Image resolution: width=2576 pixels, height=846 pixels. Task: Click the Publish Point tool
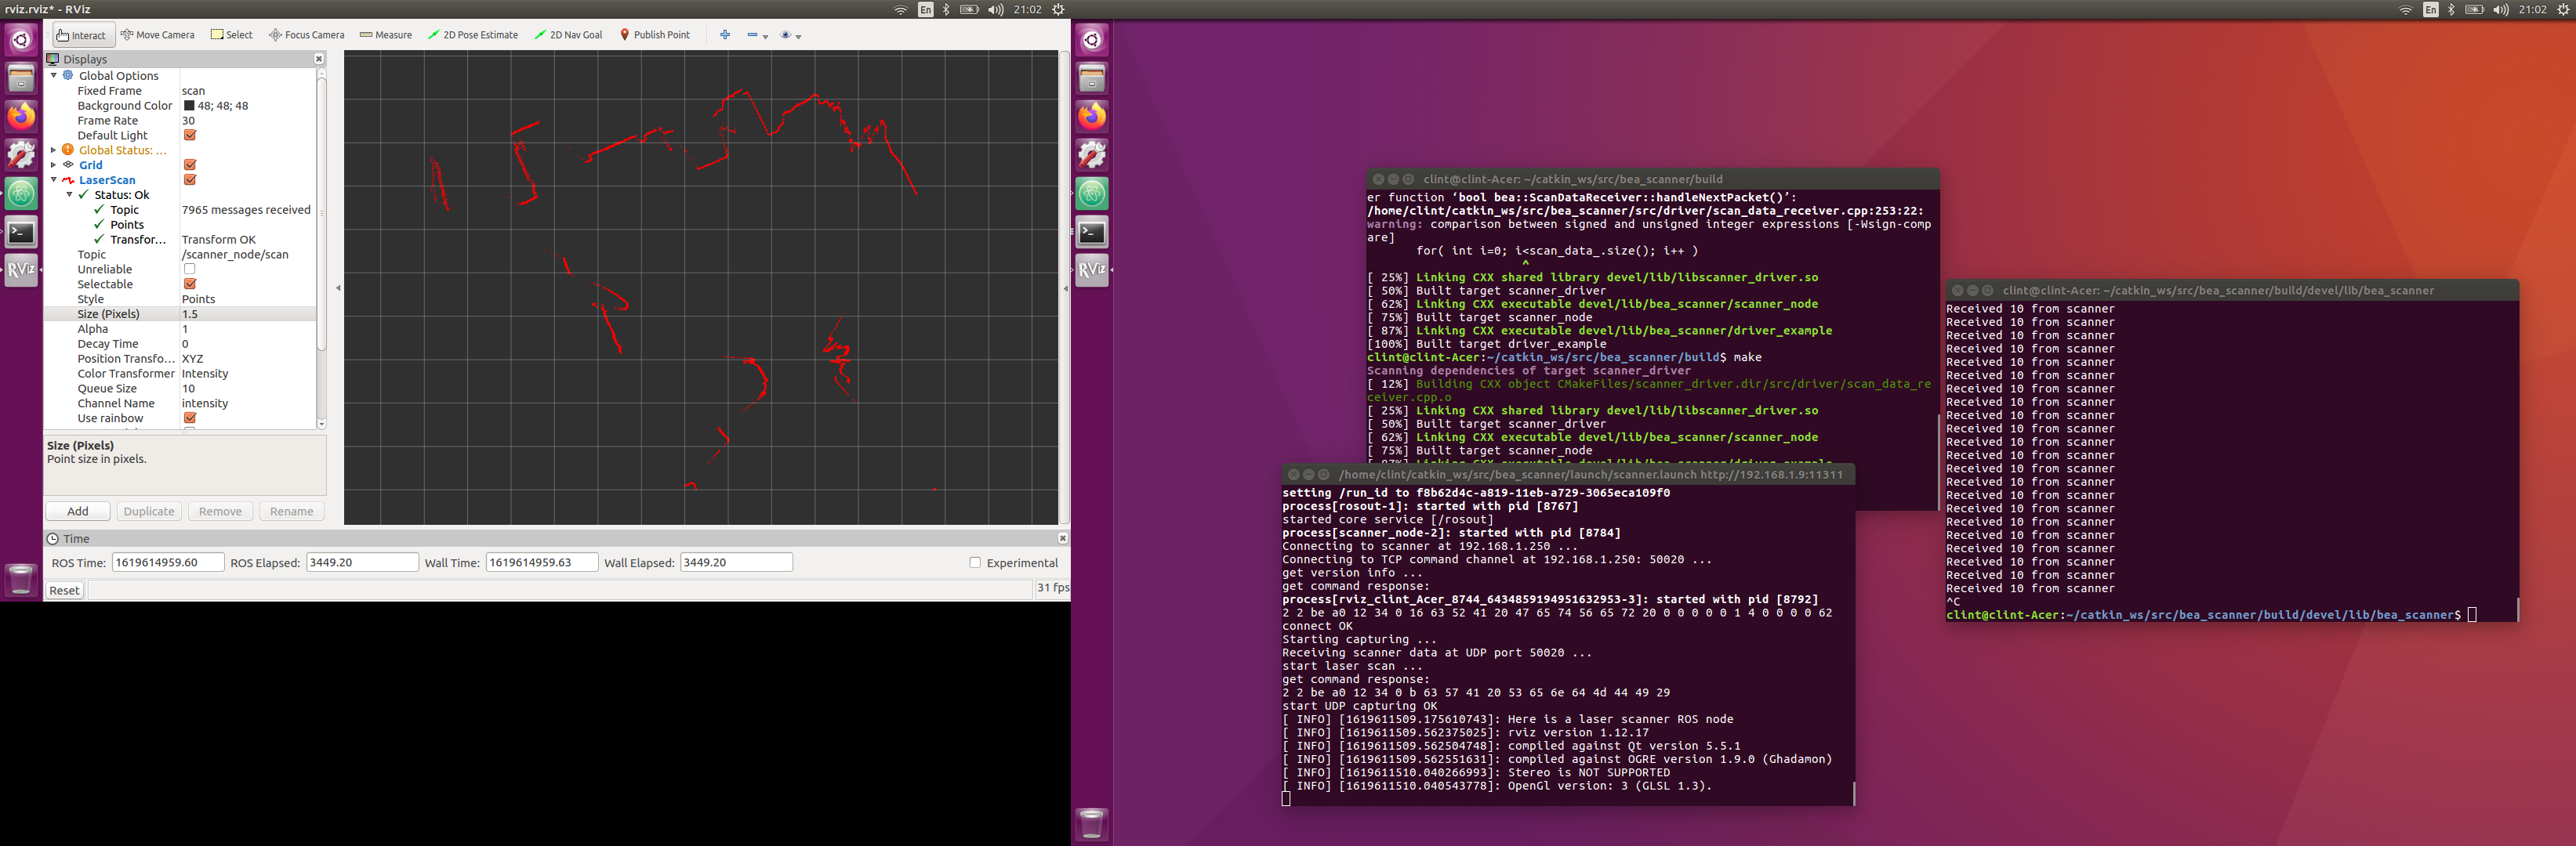(655, 35)
